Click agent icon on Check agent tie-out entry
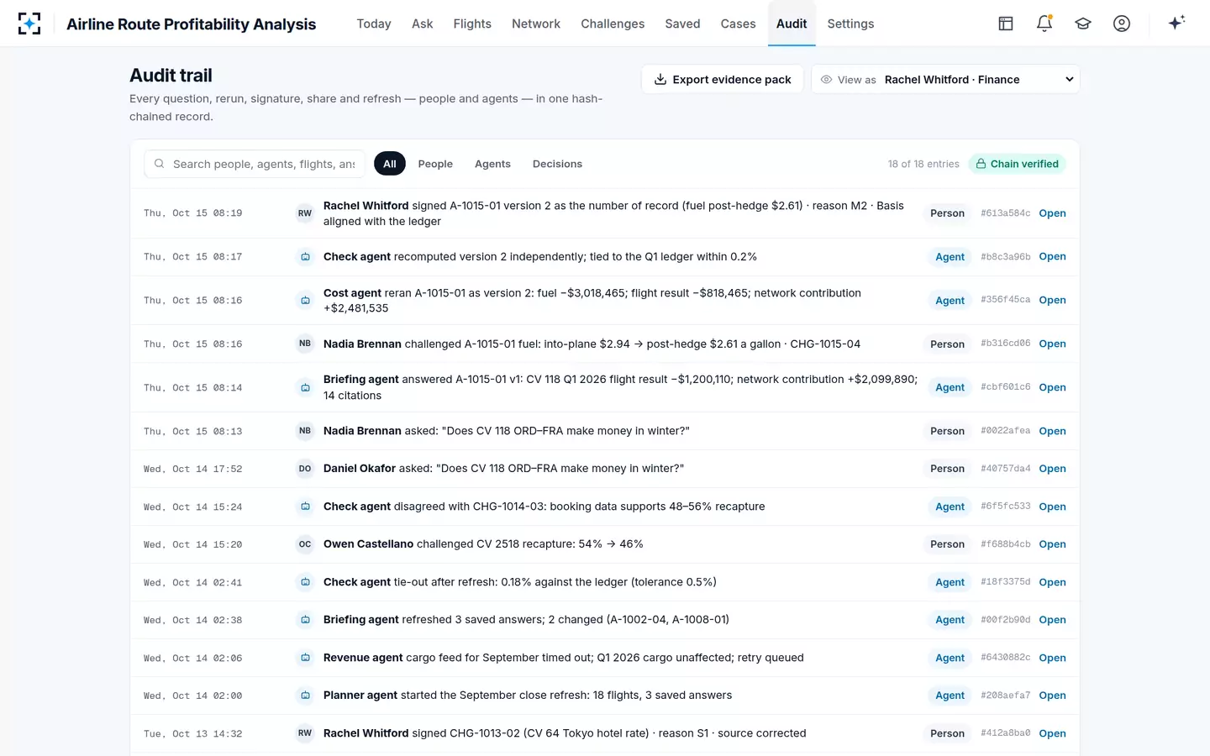Screen dimensions: 1210x756 point(305,582)
